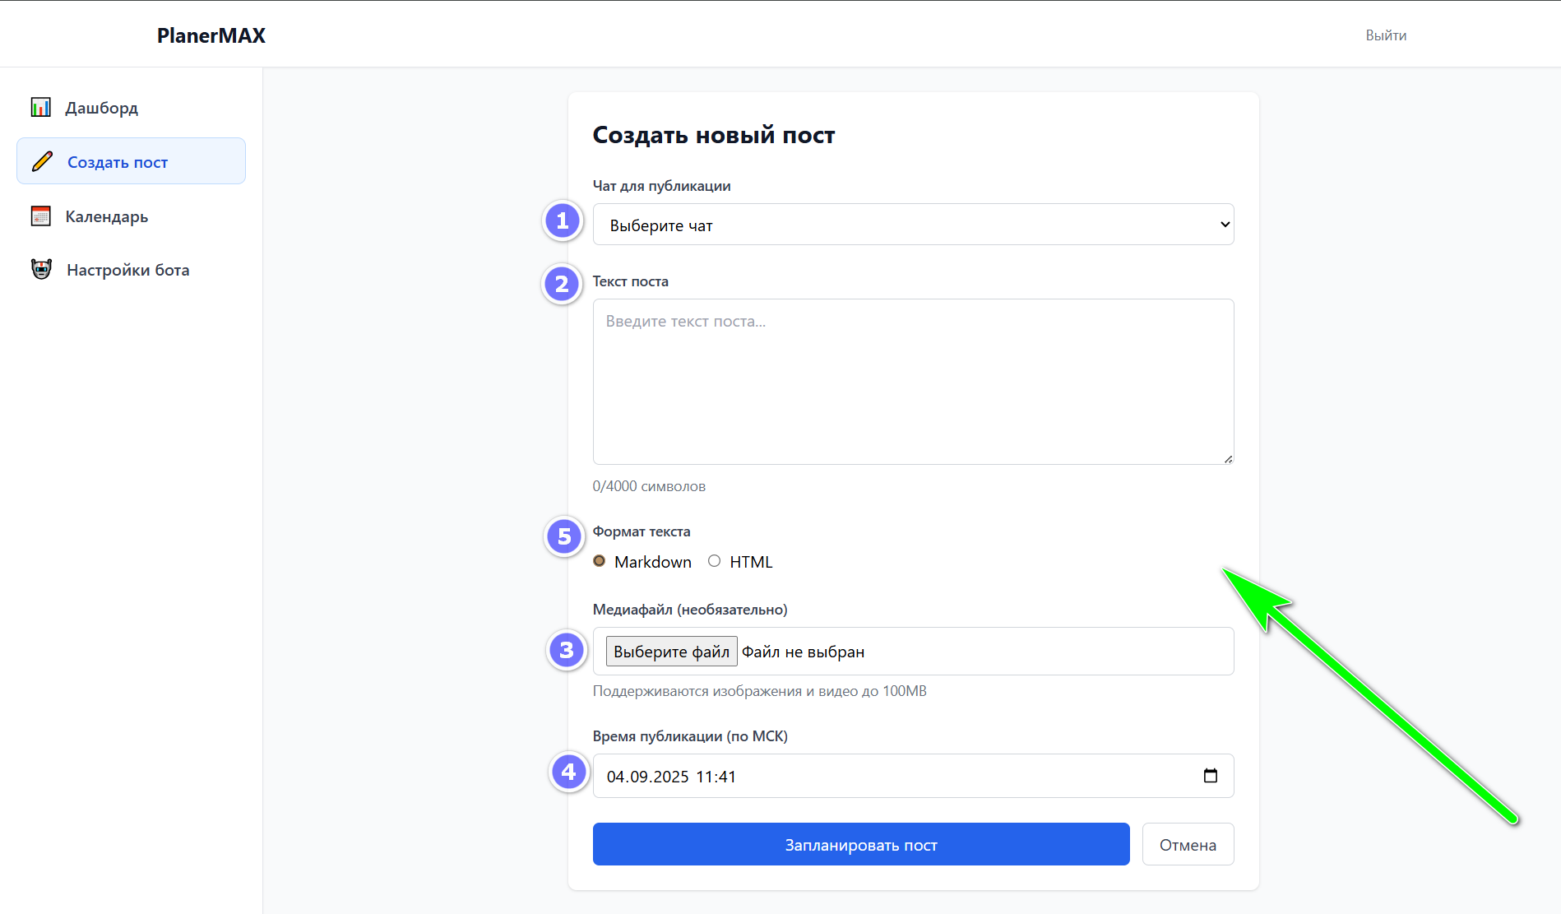Click the bot face icon in sidebar

click(41, 269)
